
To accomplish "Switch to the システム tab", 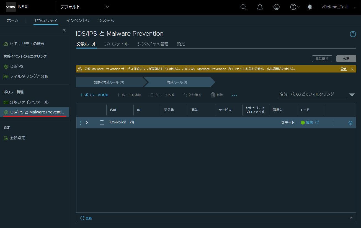I will (x=106, y=20).
